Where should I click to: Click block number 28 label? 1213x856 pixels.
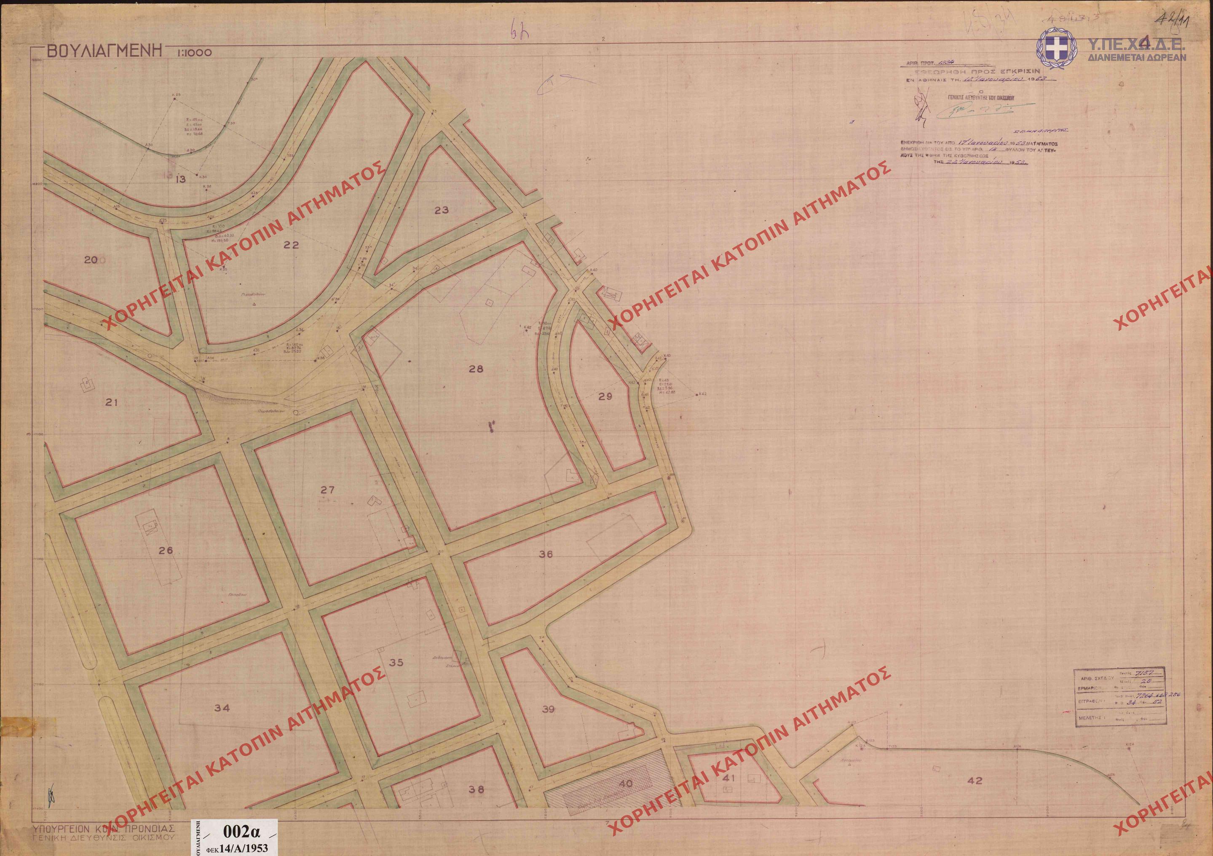coord(476,369)
